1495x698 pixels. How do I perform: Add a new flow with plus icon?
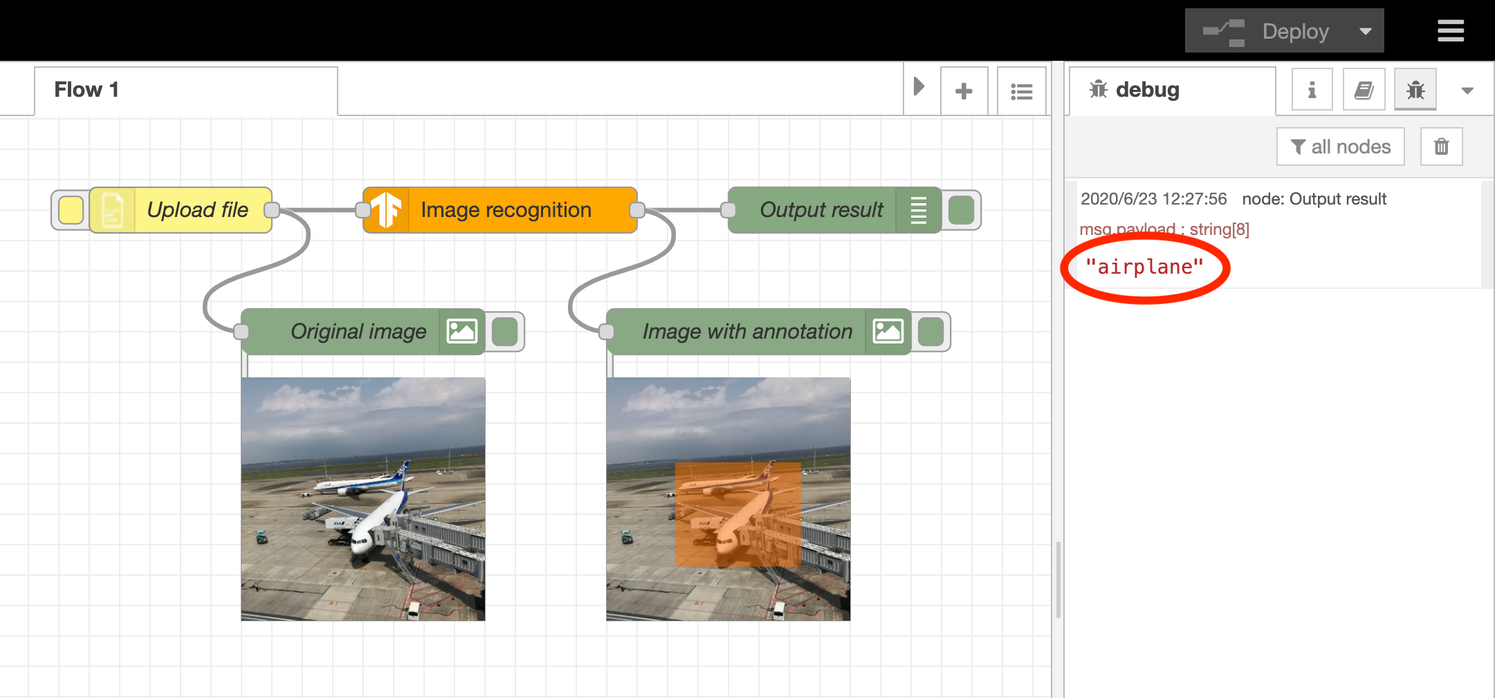click(964, 91)
